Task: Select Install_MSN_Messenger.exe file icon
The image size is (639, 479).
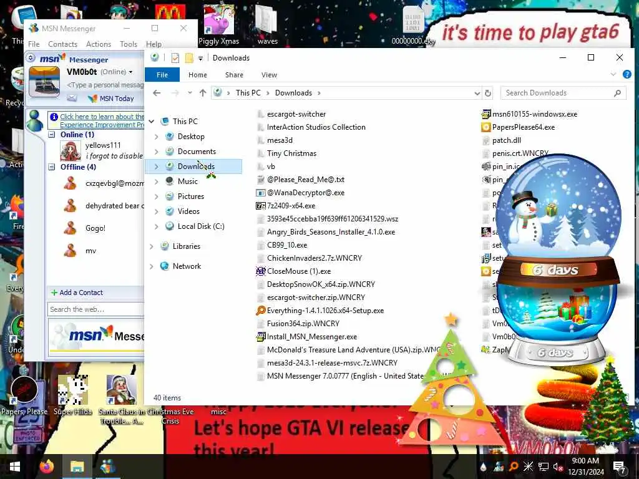Action: click(x=260, y=337)
